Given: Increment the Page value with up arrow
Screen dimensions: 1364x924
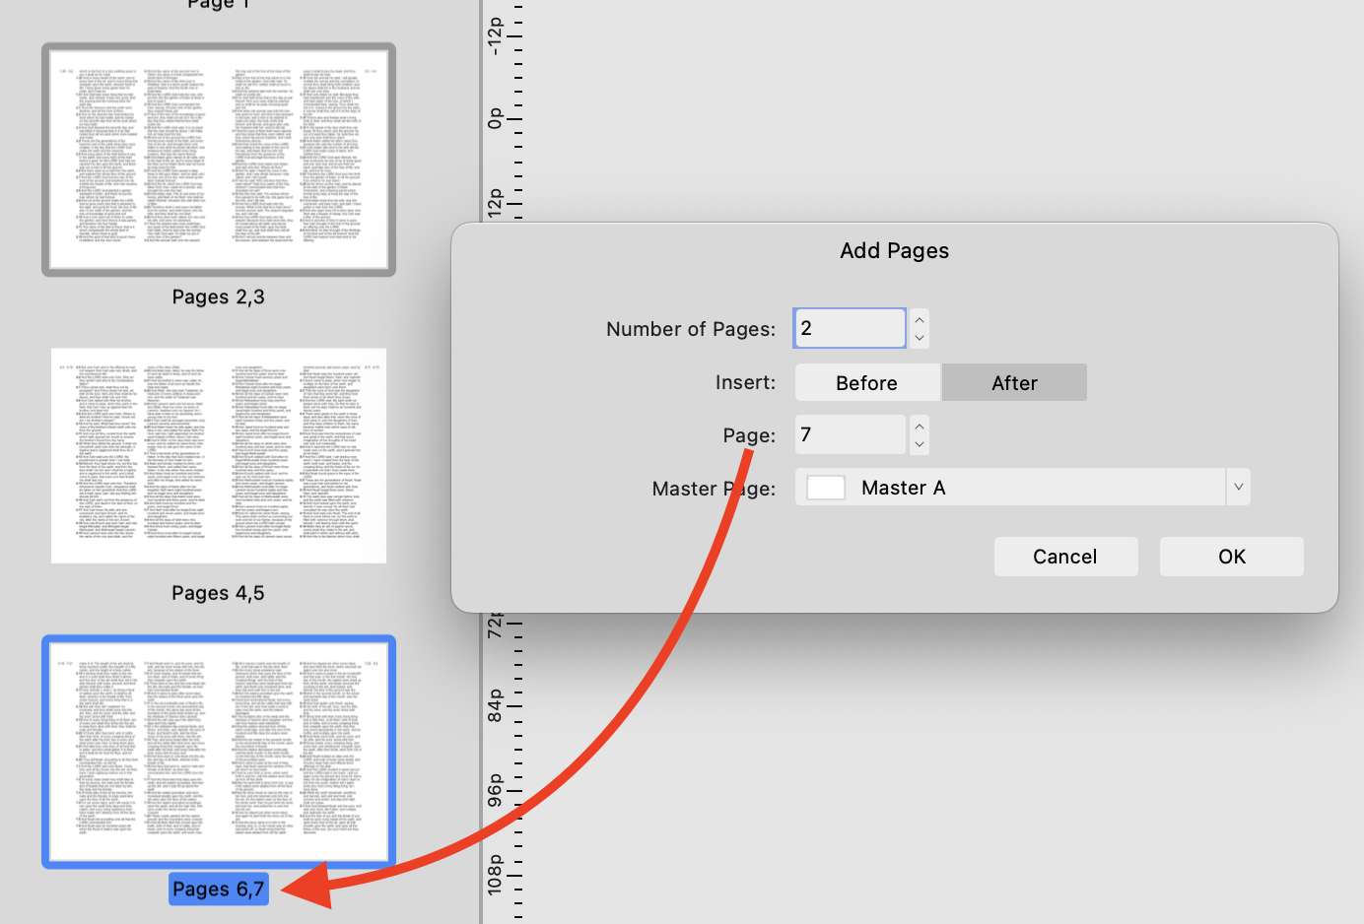Looking at the screenshot, I should (920, 426).
